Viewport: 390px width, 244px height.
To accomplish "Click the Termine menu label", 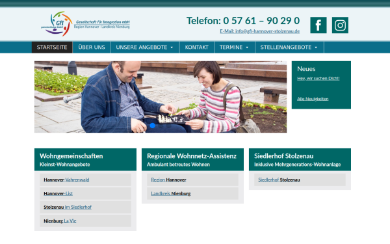I will (231, 47).
